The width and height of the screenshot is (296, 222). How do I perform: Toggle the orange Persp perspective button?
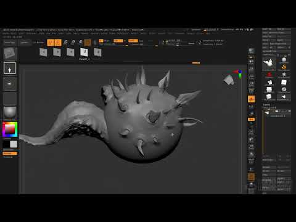251,99
